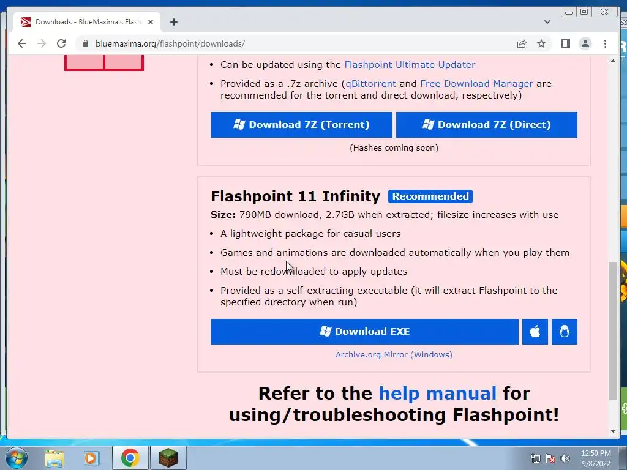Image resolution: width=627 pixels, height=470 pixels.
Task: Open the Minecraft taskbar icon
Action: [x=168, y=458]
